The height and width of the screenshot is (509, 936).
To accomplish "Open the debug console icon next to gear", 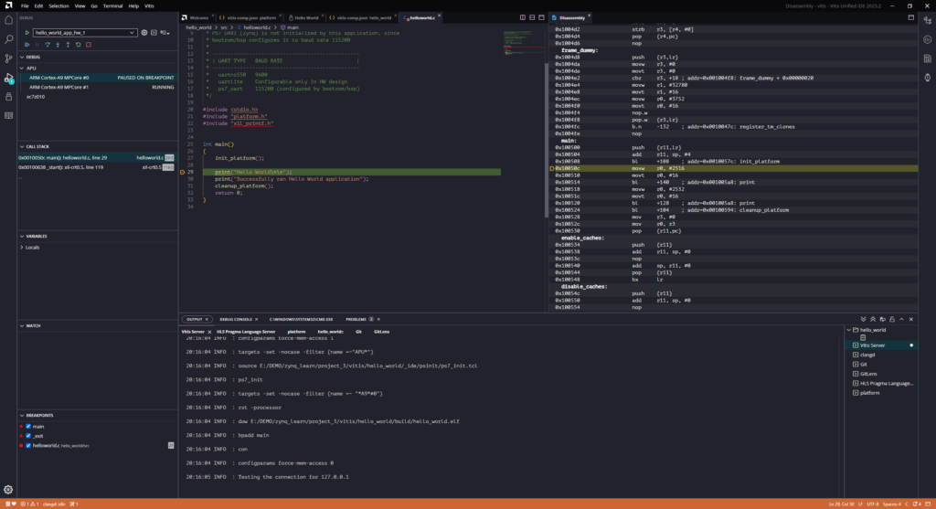I will click(x=154, y=33).
